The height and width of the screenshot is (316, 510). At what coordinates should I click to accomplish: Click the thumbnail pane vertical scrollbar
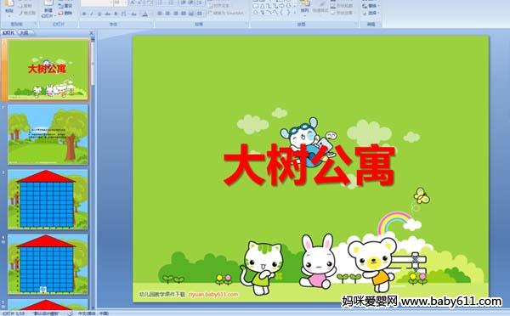tap(93, 172)
